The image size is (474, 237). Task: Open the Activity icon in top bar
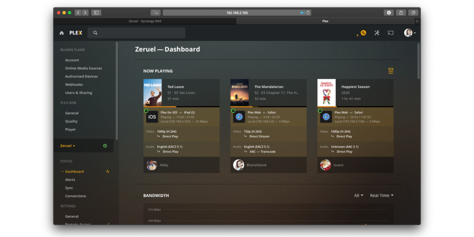363,33
